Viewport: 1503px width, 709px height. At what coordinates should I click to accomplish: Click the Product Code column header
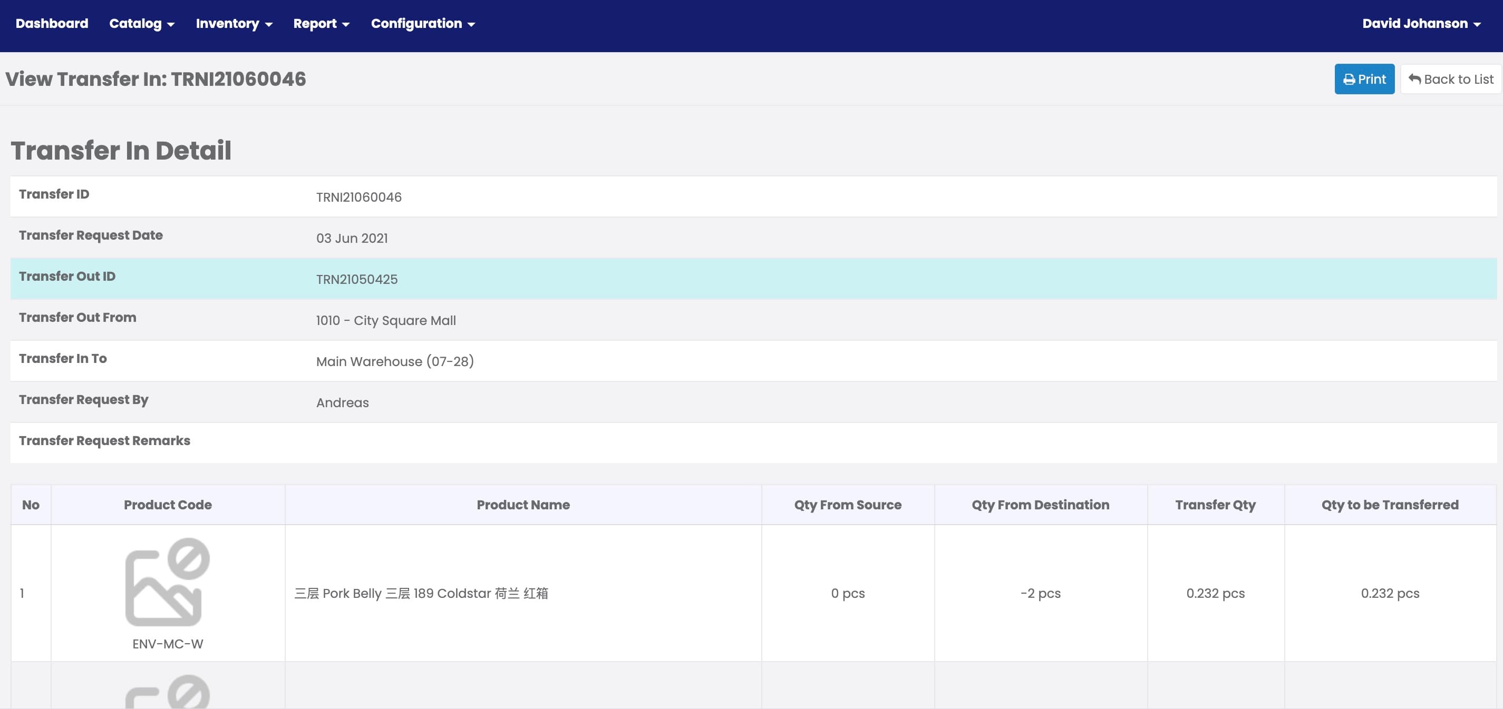(x=168, y=504)
